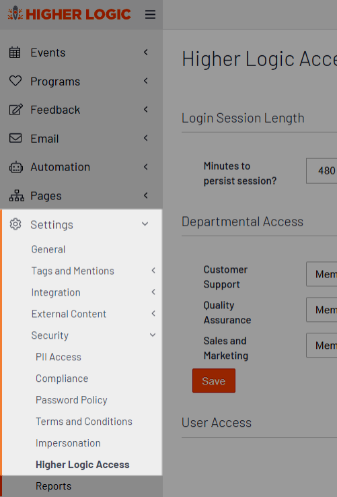Toggle the hamburger menu icon
This screenshot has height=497, width=337.
point(150,14)
